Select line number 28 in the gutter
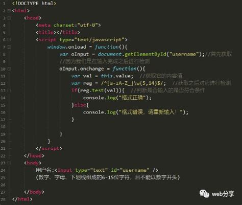Screen dimensions: 242x205 pos(3,199)
